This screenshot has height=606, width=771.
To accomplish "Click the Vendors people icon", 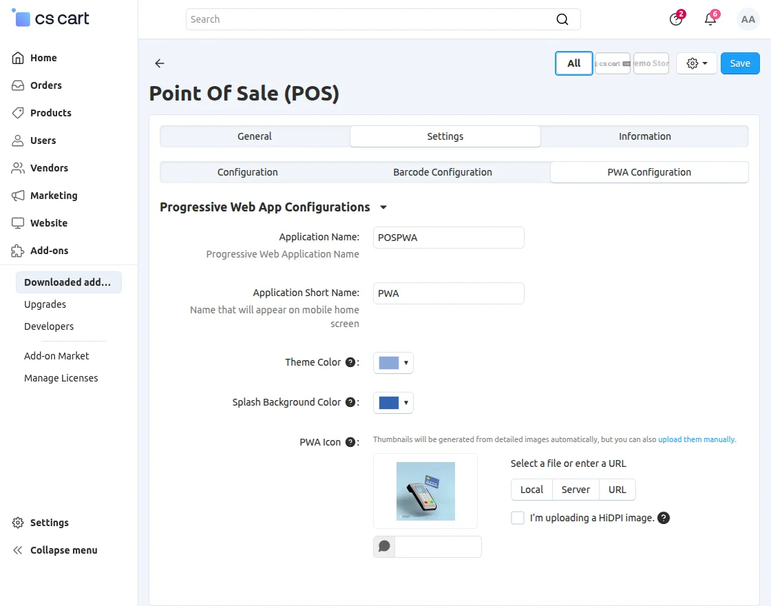I will pos(18,168).
